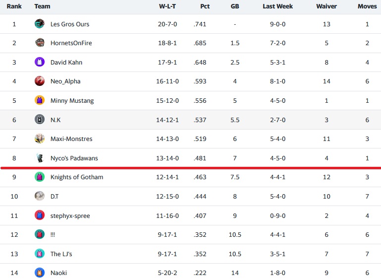The image size is (381, 280).
Task: Click the Naoki blue jersey icon
Action: (x=40, y=273)
